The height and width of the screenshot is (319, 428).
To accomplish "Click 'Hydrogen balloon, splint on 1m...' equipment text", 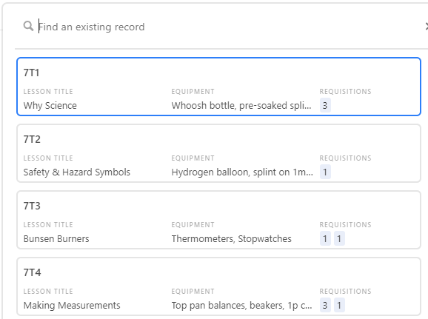I will (x=242, y=172).
